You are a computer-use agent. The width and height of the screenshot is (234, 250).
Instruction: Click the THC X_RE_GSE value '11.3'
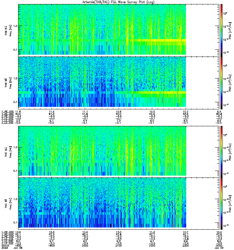coord(152,232)
